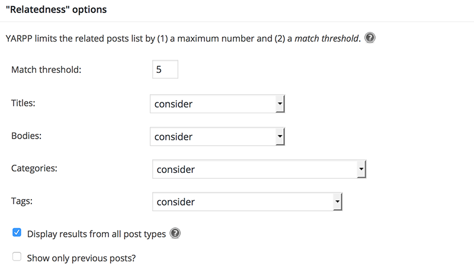The image size is (474, 276).
Task: Uncheck Display results from all post types
Action: [17, 233]
